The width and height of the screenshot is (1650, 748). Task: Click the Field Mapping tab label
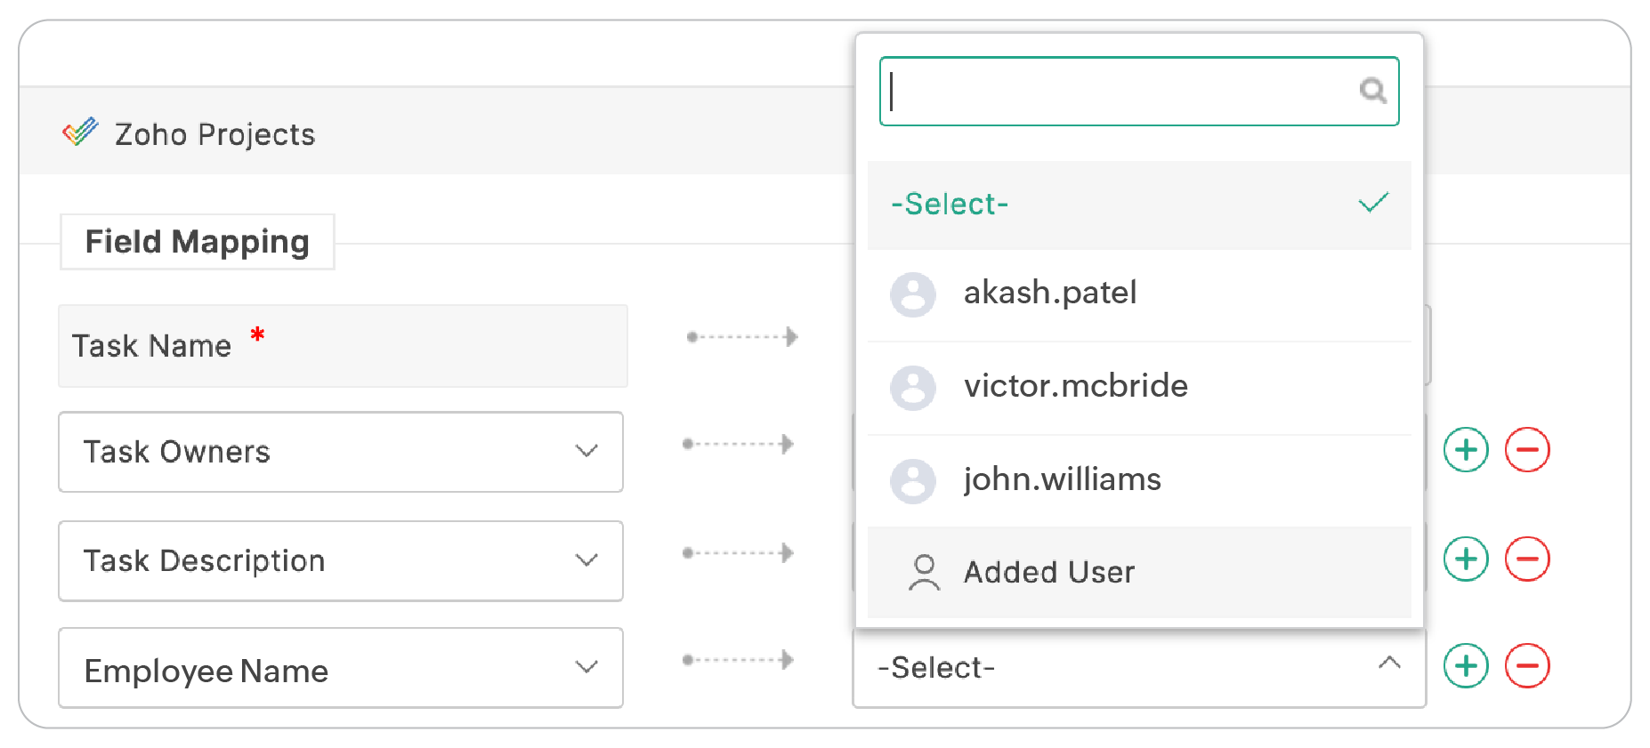click(x=197, y=242)
